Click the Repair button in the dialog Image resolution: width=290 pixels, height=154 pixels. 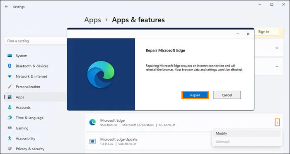coord(195,95)
